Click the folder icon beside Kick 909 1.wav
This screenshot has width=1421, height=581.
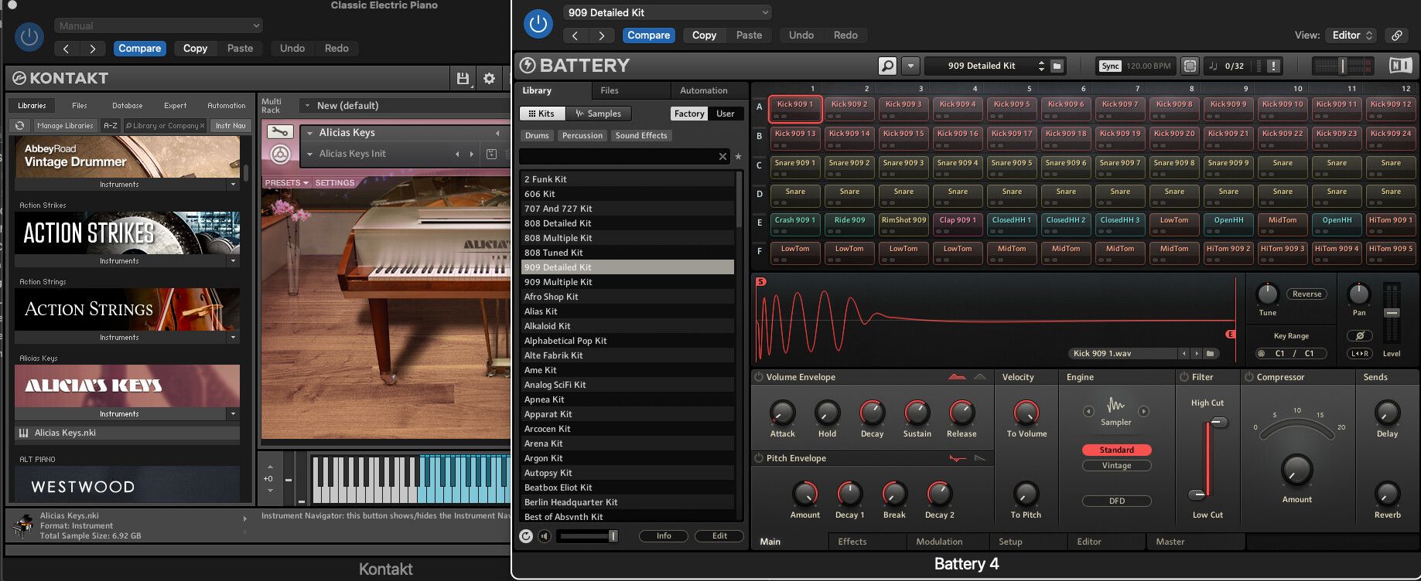1211,353
